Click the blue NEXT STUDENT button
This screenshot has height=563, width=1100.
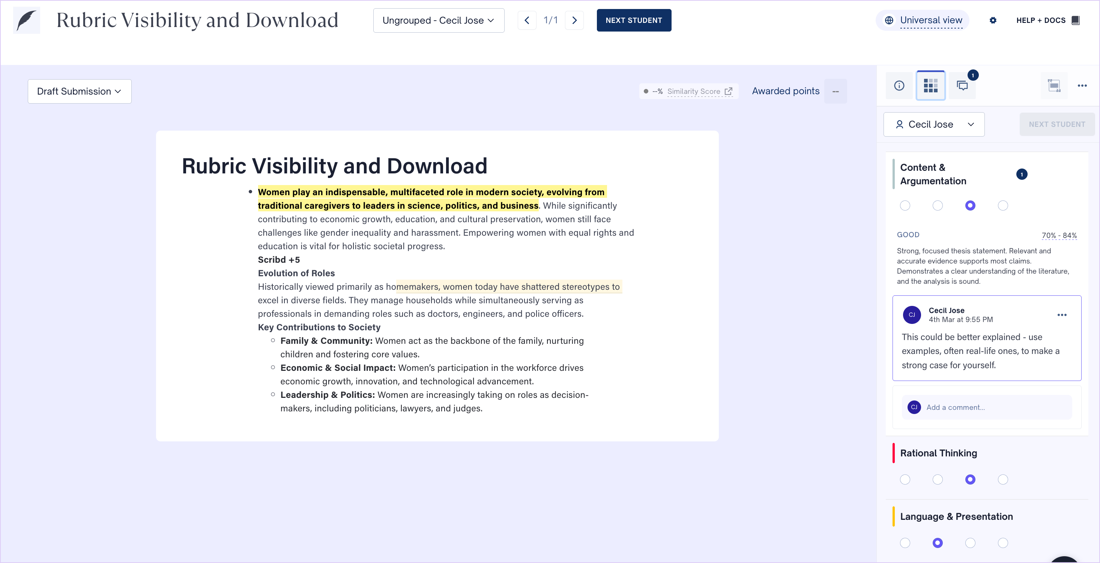point(634,20)
